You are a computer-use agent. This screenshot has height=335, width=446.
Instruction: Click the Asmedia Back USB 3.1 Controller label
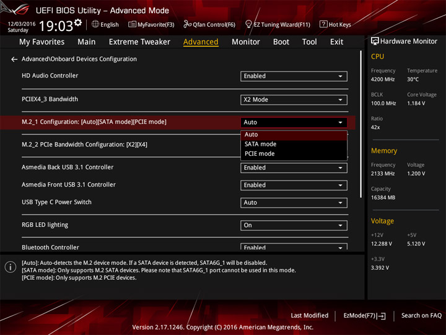click(68, 167)
